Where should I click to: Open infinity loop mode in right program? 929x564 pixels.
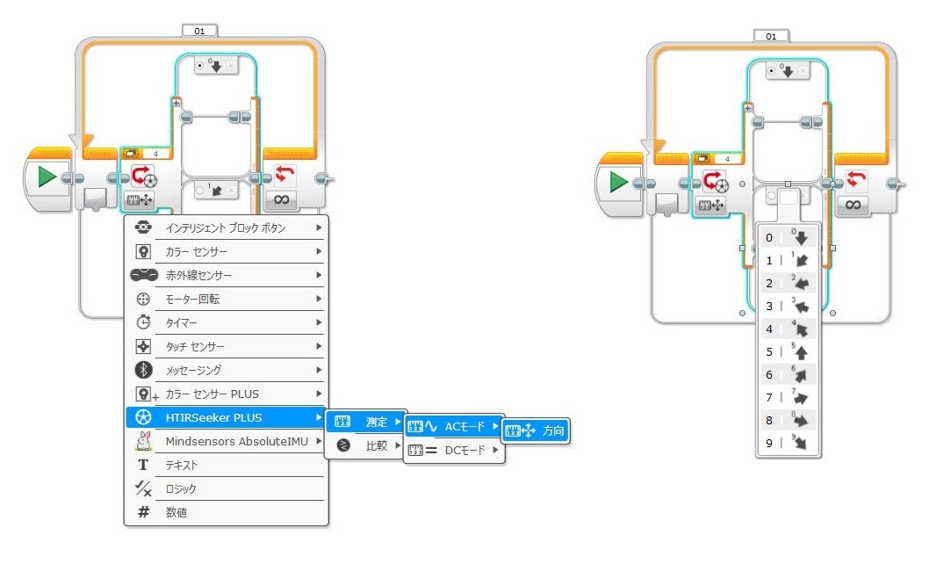point(853,206)
